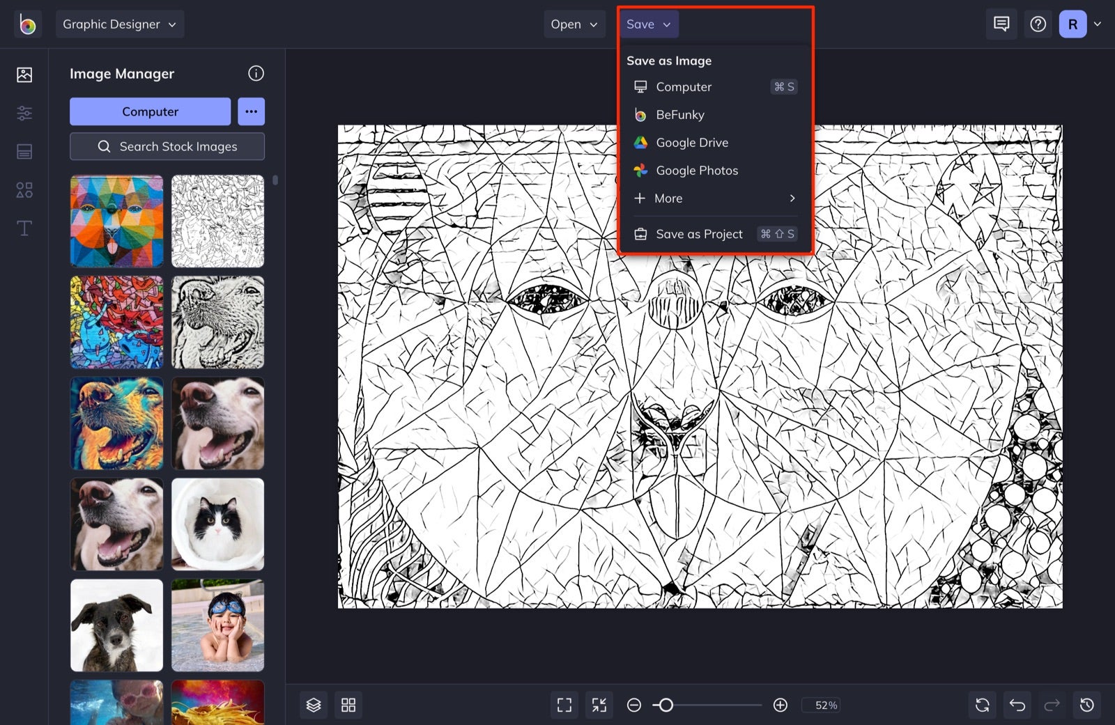Click the fit-to-screen icon
Image resolution: width=1115 pixels, height=725 pixels.
click(x=599, y=705)
